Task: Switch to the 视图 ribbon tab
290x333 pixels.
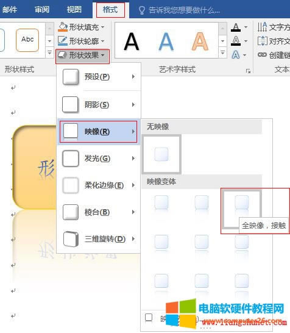Action: [x=74, y=10]
